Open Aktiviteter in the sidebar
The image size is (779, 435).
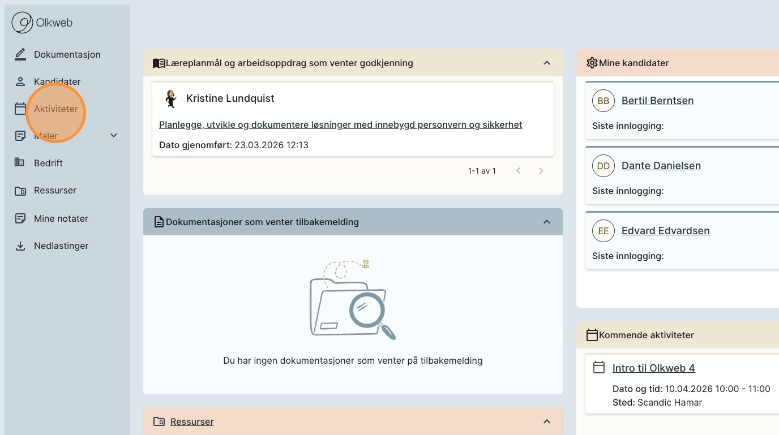coord(55,109)
